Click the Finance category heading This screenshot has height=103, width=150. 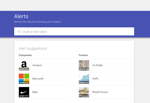pyautogui.click(x=83, y=55)
